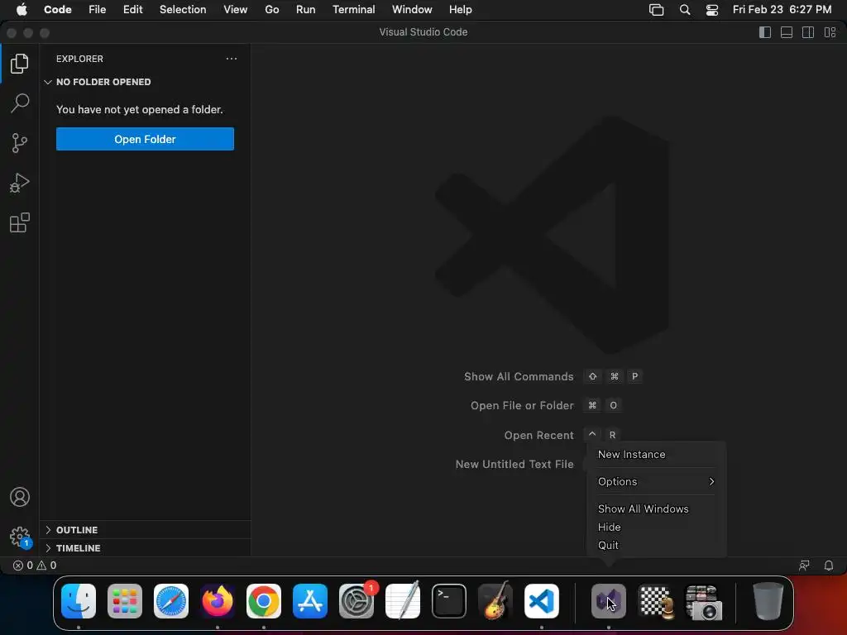Open Google Chrome from the dock

tap(264, 601)
